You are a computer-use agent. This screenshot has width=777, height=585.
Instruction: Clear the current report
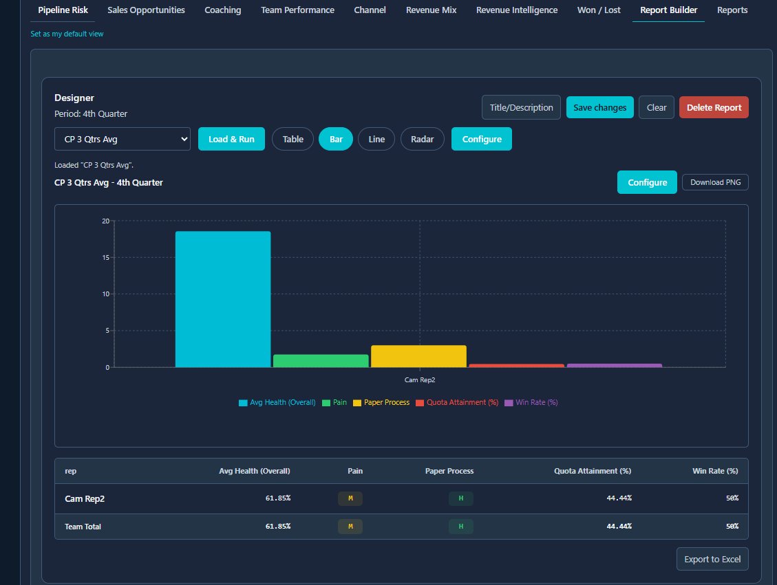[x=655, y=107]
